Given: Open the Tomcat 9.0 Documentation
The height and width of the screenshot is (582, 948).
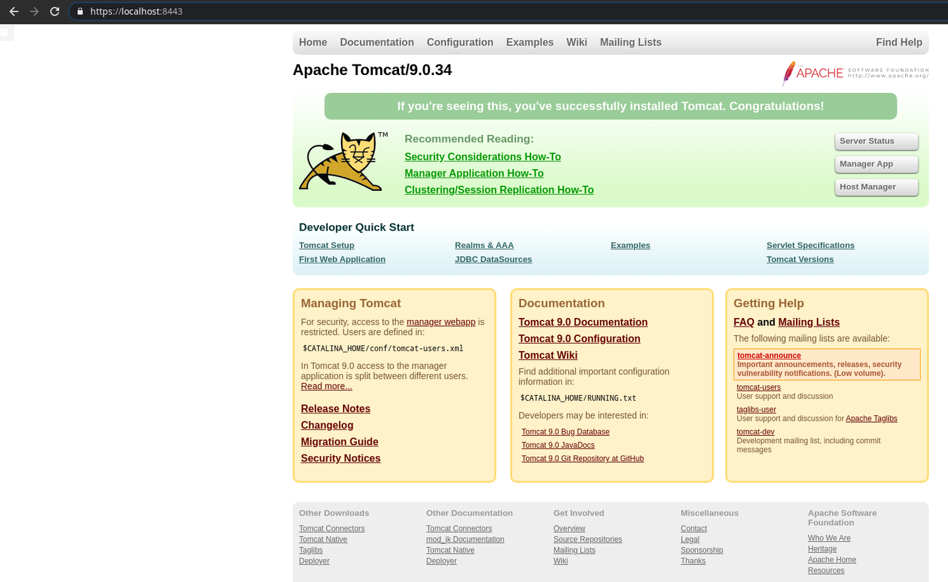Looking at the screenshot, I should [x=583, y=322].
